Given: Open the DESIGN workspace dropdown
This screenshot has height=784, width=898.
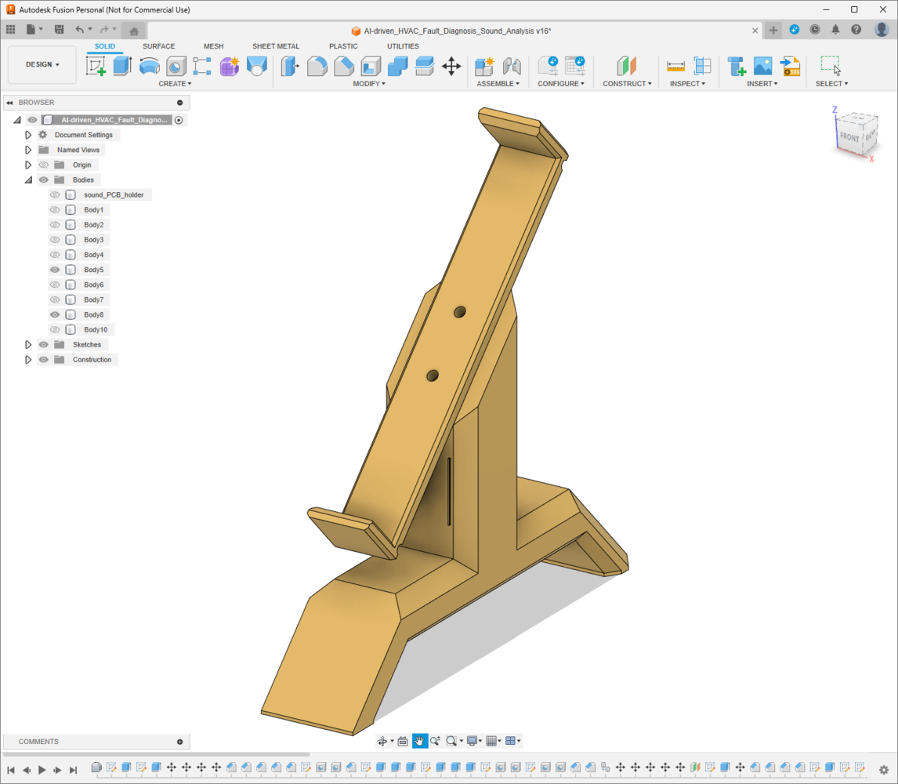Looking at the screenshot, I should coord(42,64).
